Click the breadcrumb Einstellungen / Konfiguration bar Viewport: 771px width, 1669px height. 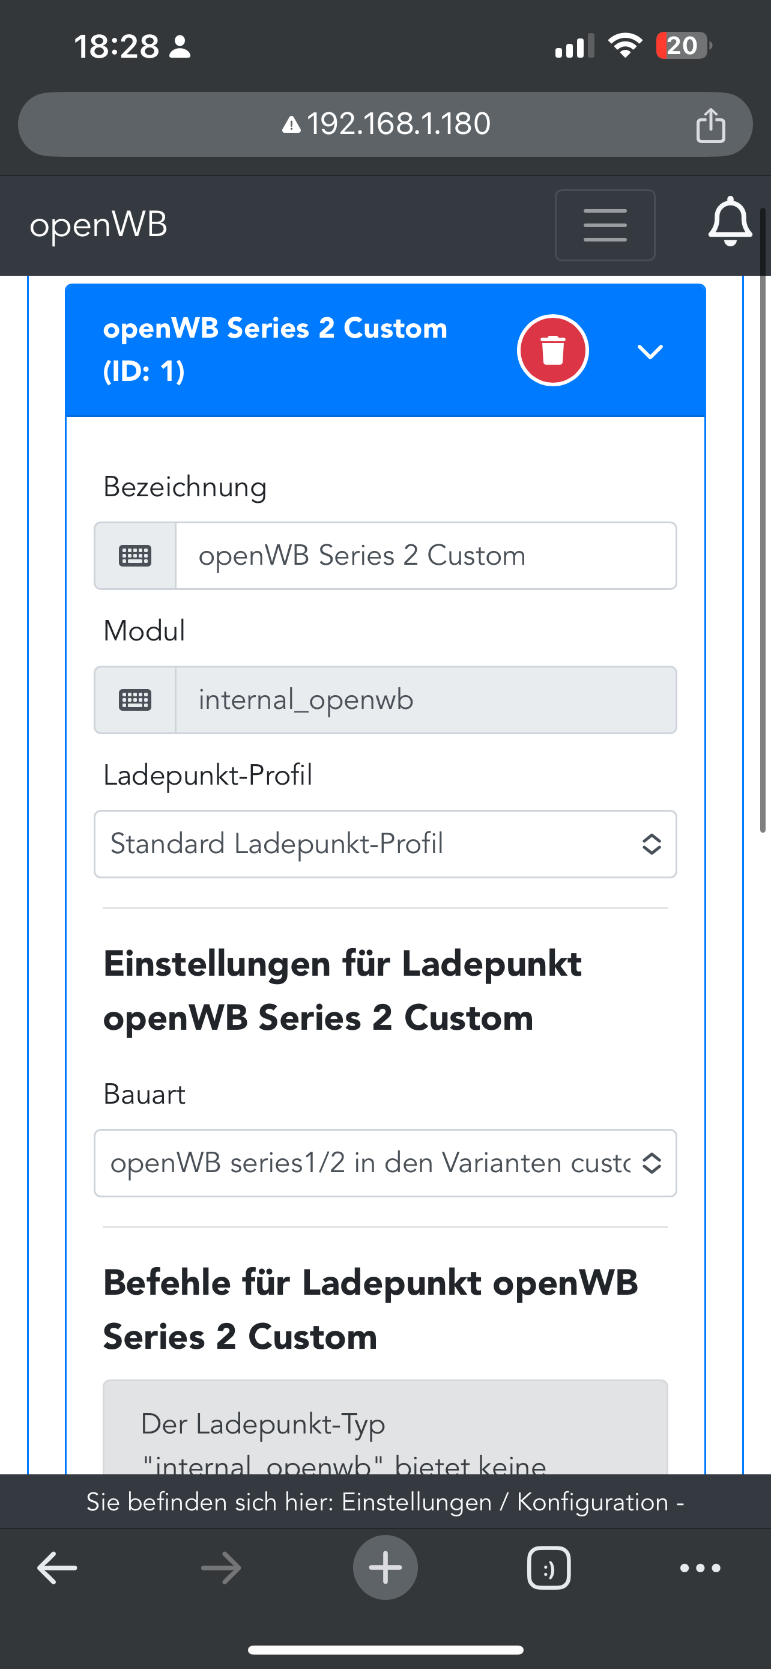(x=385, y=1502)
